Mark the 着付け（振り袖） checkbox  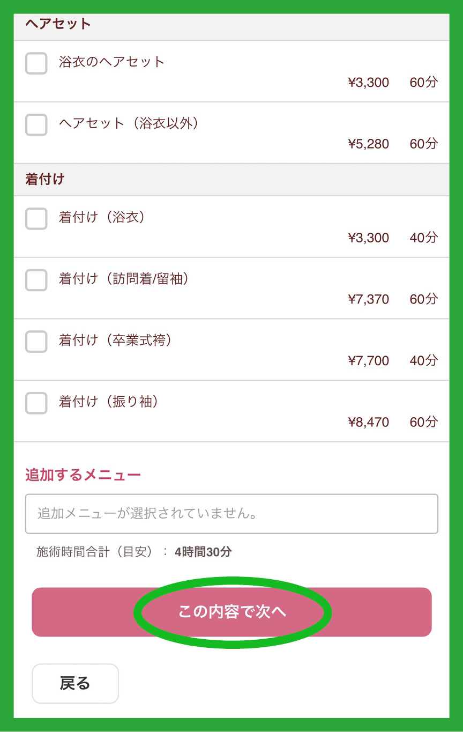pyautogui.click(x=36, y=403)
